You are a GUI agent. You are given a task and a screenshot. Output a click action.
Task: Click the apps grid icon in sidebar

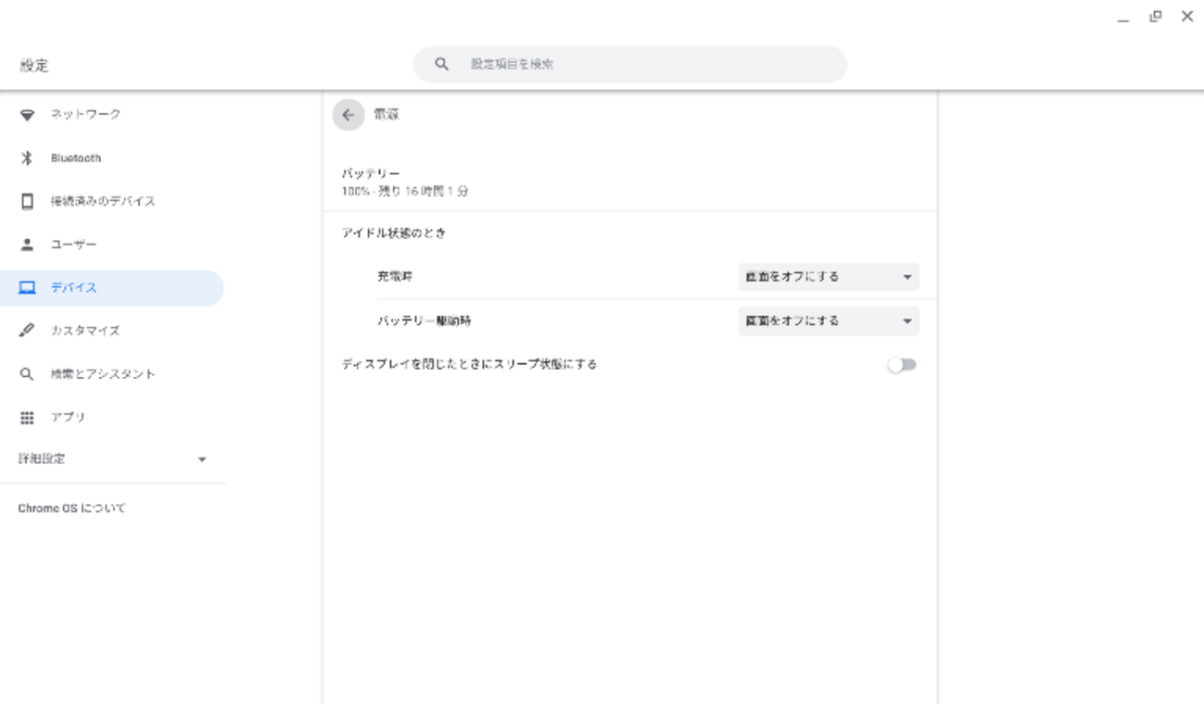27,418
